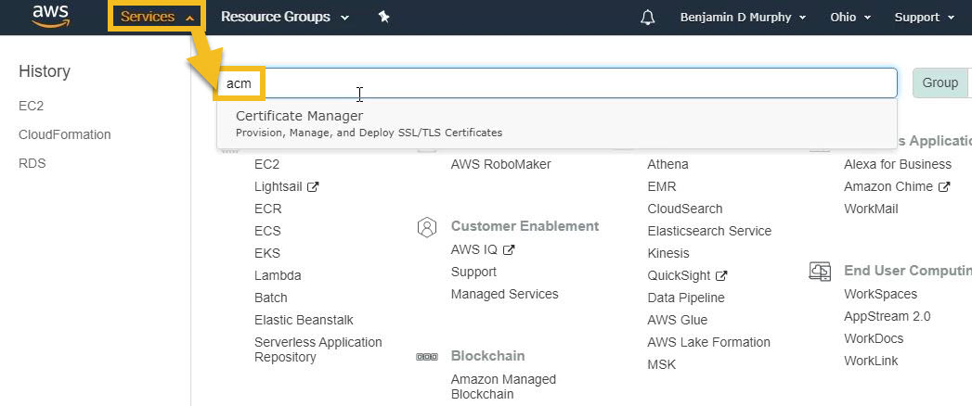Image resolution: width=972 pixels, height=406 pixels.
Task: Open the ECS service
Action: click(267, 231)
